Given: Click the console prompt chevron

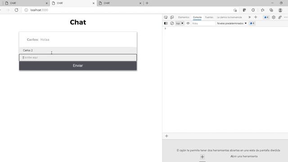Looking at the screenshot, I should tap(165, 28).
